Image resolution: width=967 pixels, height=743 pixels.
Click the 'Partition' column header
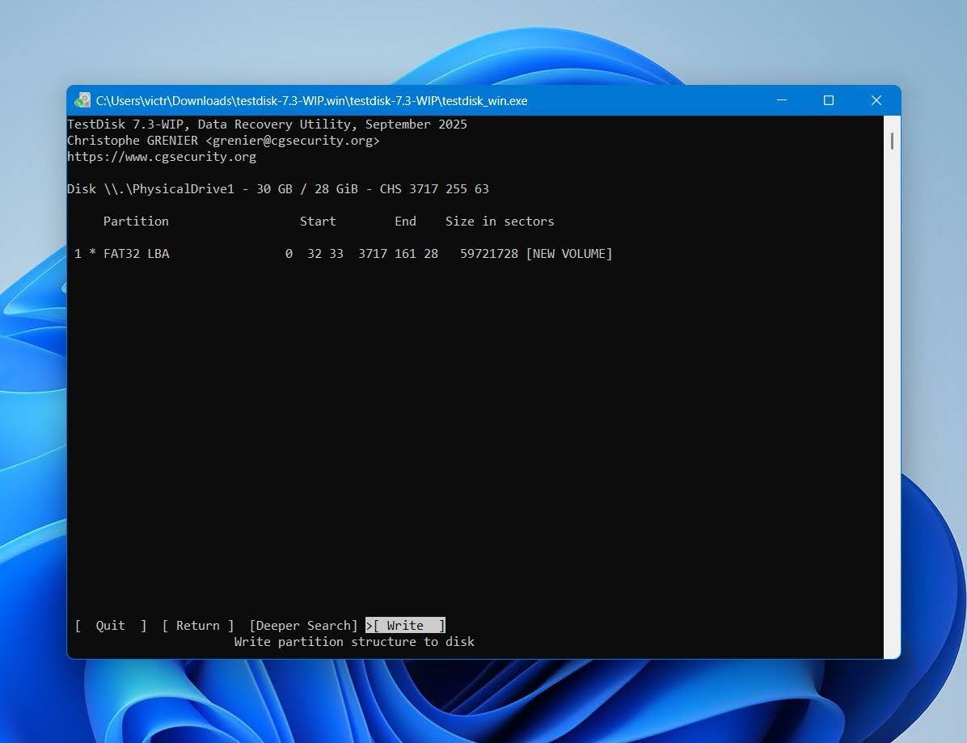pyautogui.click(x=136, y=222)
